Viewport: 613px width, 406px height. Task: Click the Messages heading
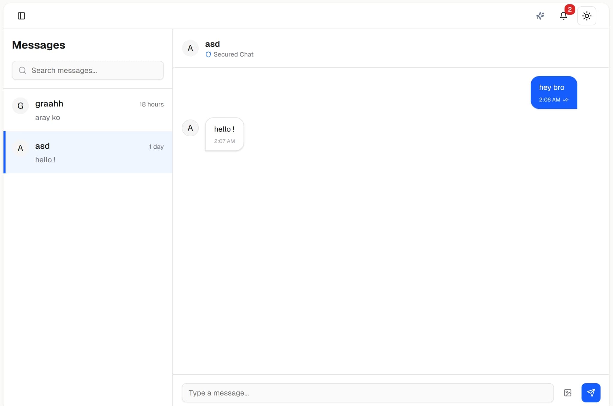click(x=39, y=45)
